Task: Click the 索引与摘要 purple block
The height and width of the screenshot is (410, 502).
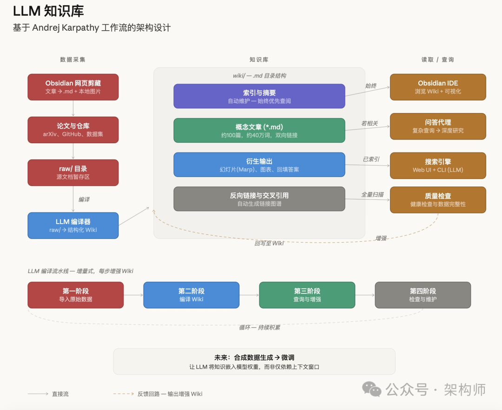Action: pyautogui.click(x=259, y=96)
